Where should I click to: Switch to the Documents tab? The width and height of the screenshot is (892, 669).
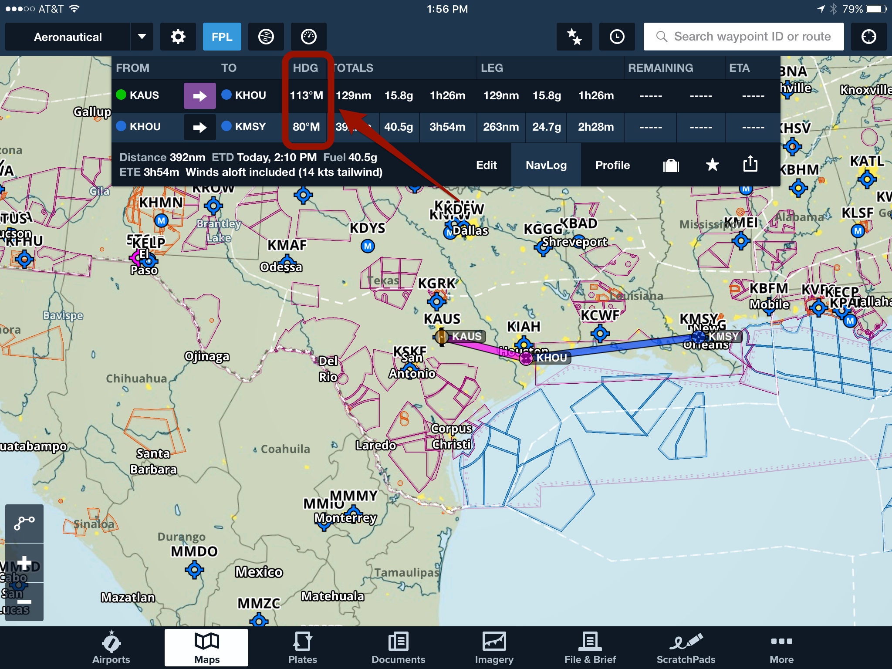pos(398,648)
